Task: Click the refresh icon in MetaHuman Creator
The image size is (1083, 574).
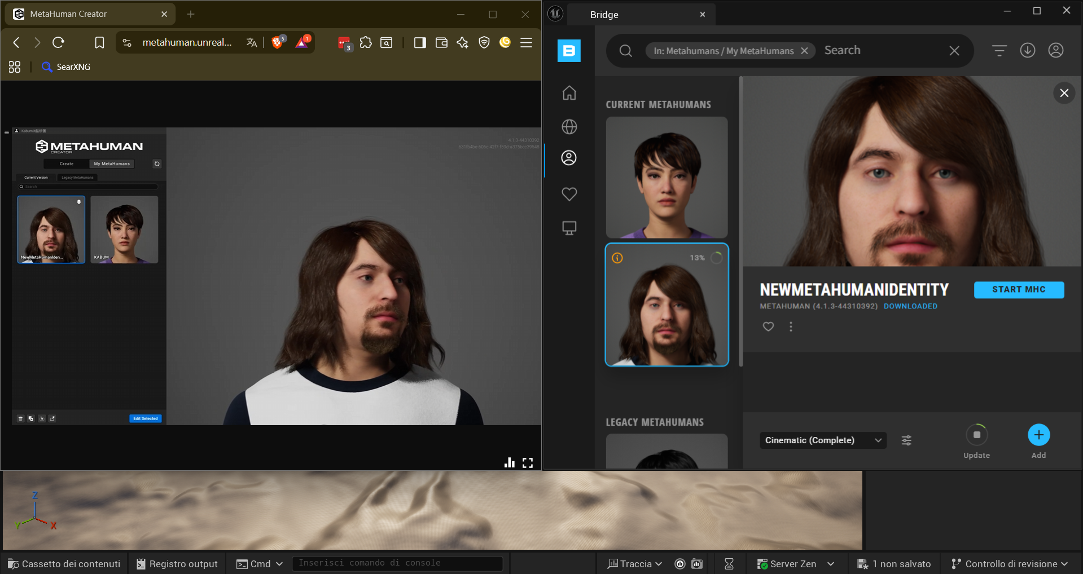Action: [157, 164]
